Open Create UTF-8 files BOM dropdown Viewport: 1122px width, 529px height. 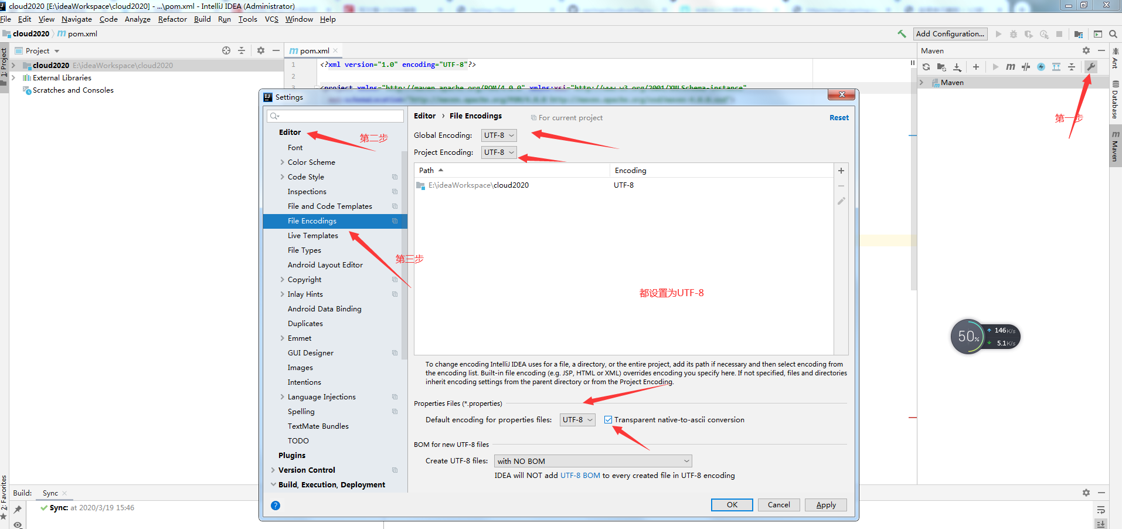593,462
